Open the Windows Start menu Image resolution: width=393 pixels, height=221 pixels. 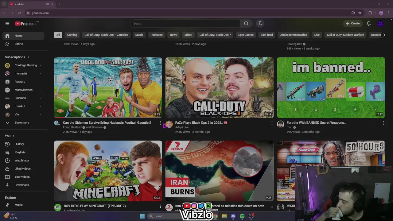[x=142, y=216]
